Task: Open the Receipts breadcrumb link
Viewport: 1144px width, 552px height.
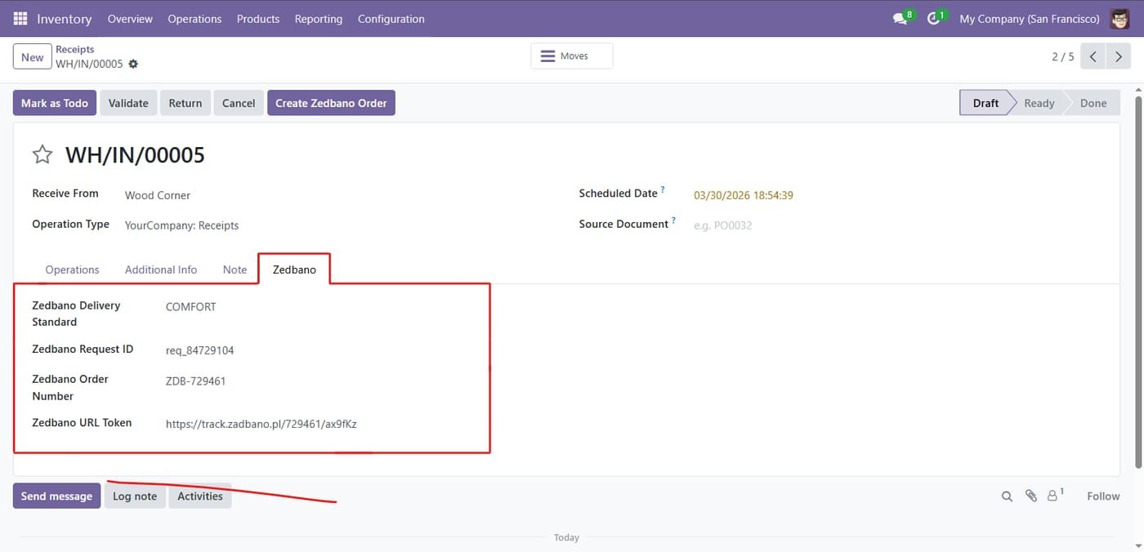Action: coord(74,49)
